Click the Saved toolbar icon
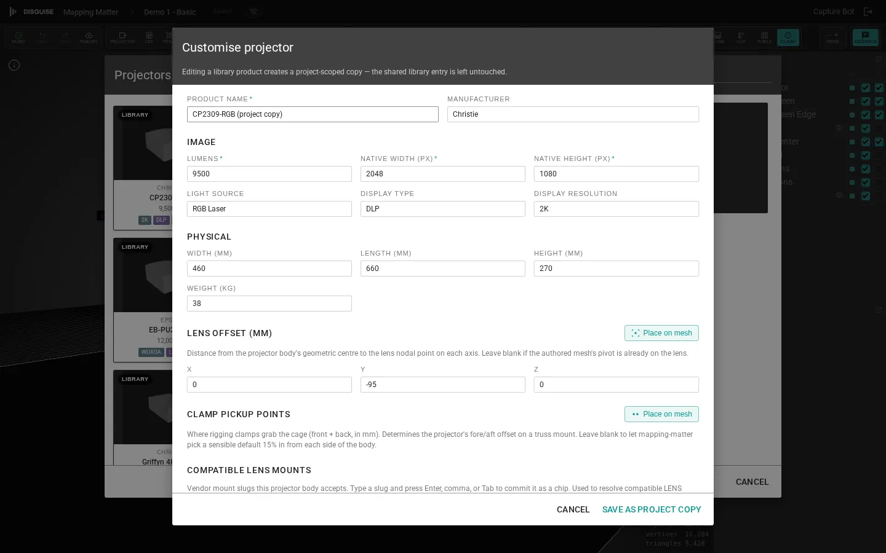Viewport: 886px width, 553px height. tap(18, 37)
